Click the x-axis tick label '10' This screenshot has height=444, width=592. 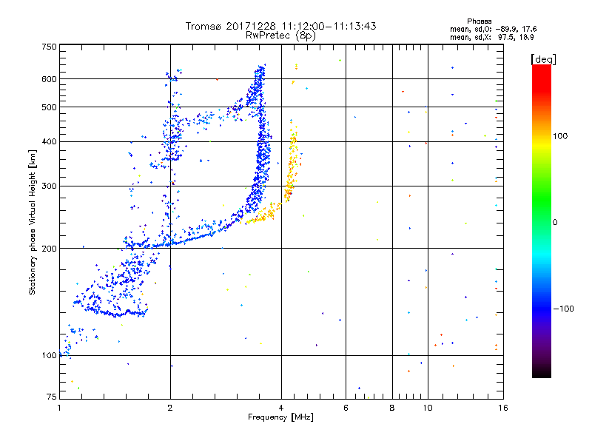tap(428, 408)
